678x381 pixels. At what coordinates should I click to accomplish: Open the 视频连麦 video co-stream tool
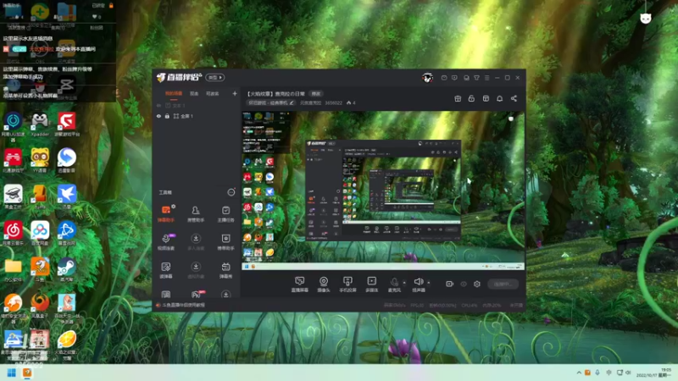(x=166, y=242)
